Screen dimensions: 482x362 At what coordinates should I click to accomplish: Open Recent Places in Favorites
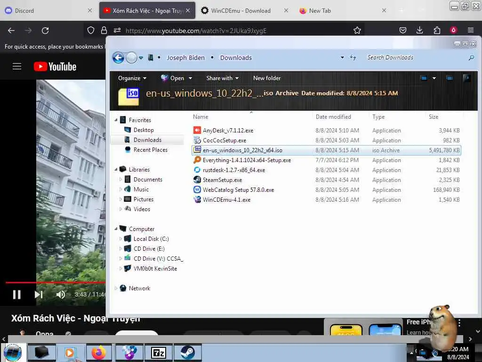tap(150, 149)
